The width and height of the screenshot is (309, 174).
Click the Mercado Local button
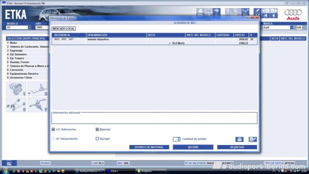(x=63, y=29)
